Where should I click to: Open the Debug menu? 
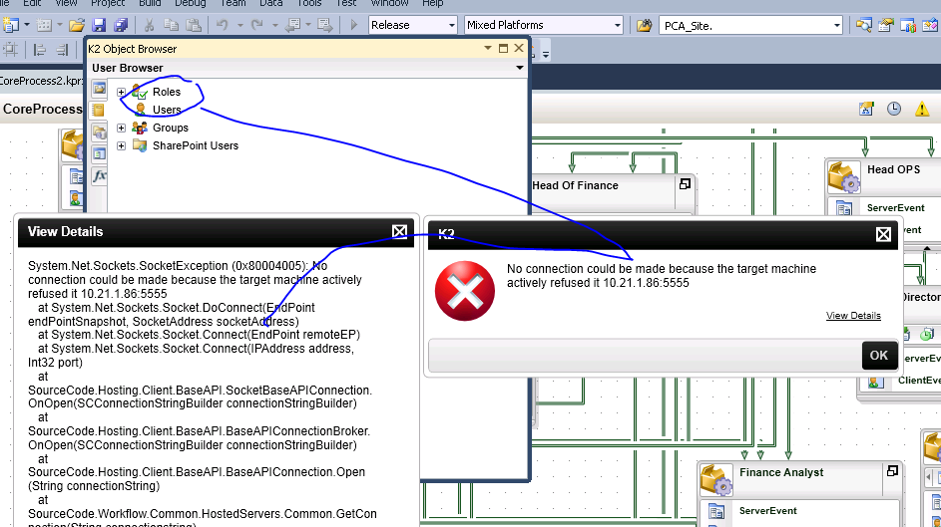coord(191,3)
